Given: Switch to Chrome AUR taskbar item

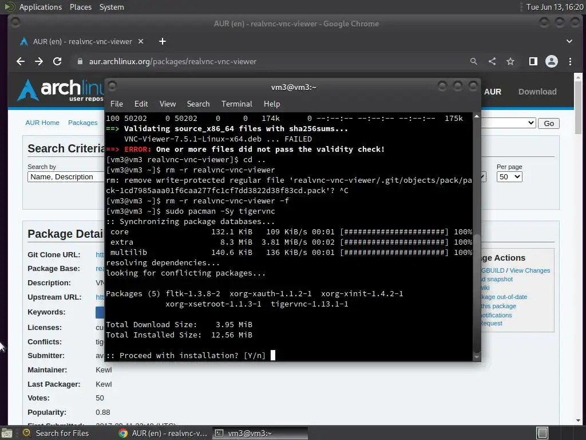Looking at the screenshot, I should point(163,433).
